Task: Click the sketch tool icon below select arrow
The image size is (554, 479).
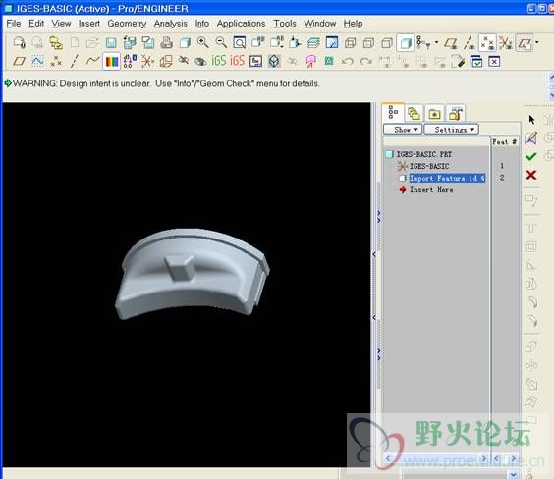Action: (531, 138)
